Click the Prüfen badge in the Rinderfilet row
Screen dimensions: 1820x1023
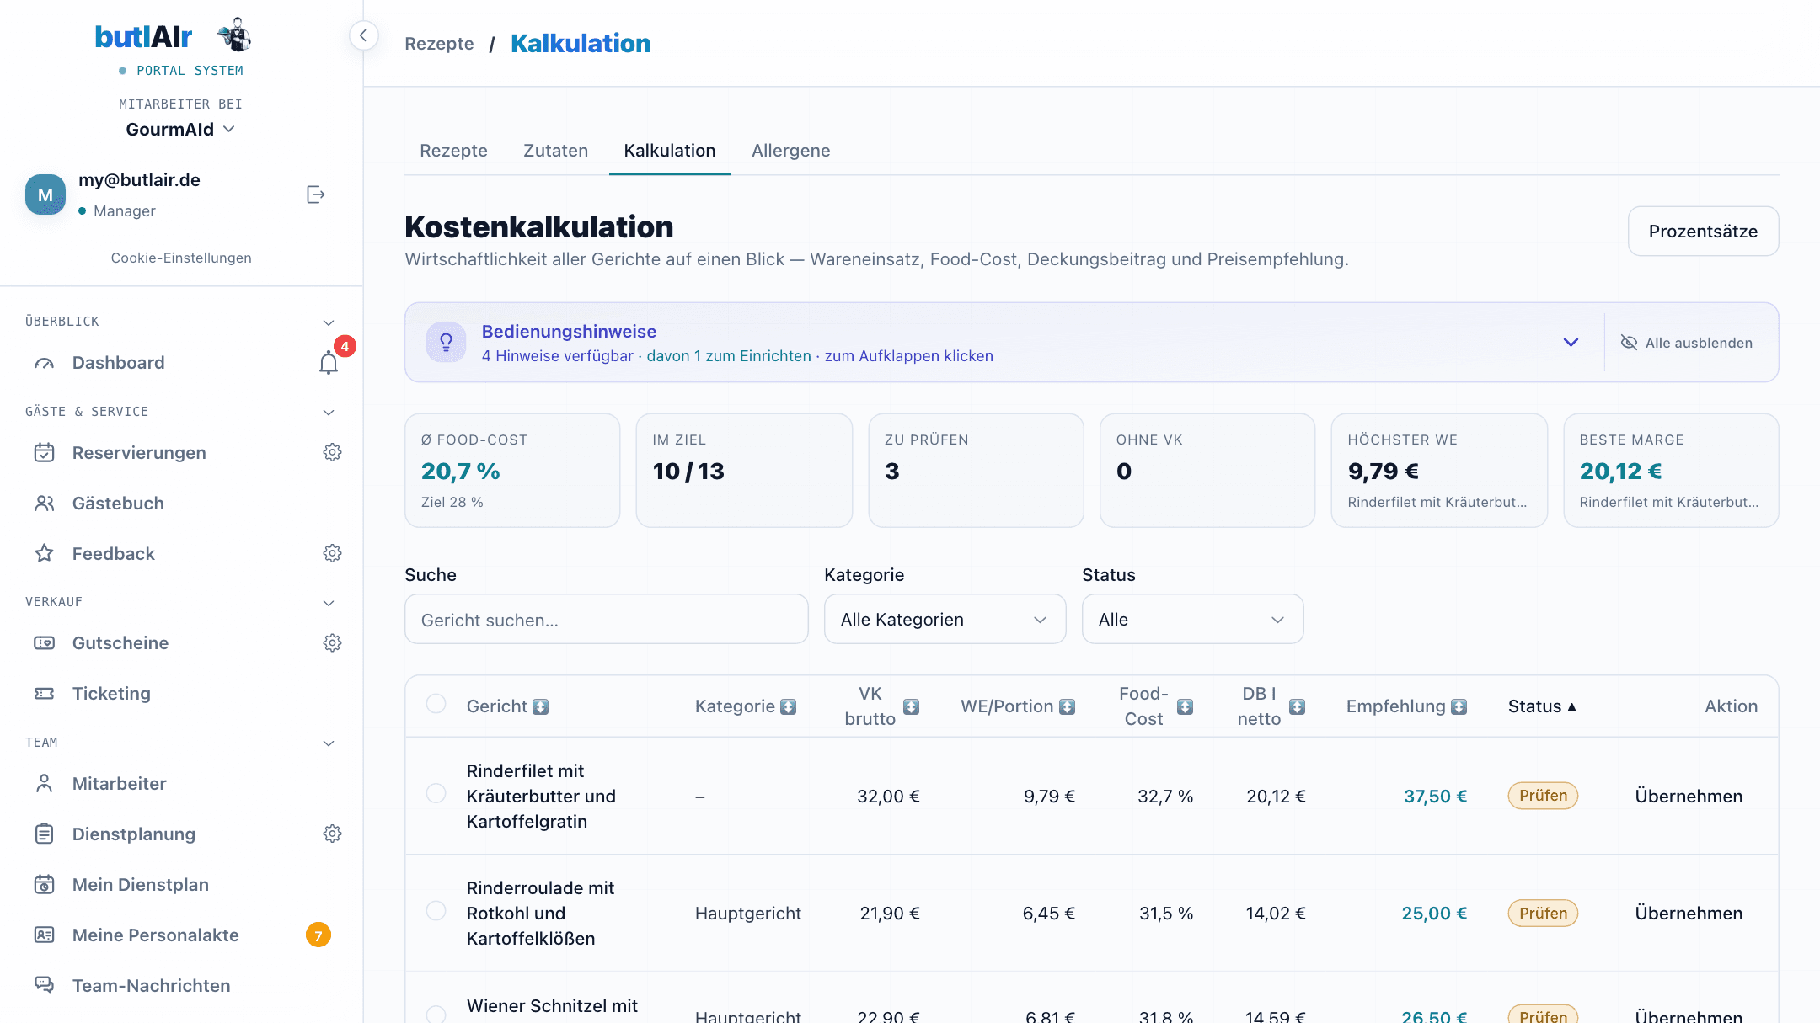pos(1543,796)
